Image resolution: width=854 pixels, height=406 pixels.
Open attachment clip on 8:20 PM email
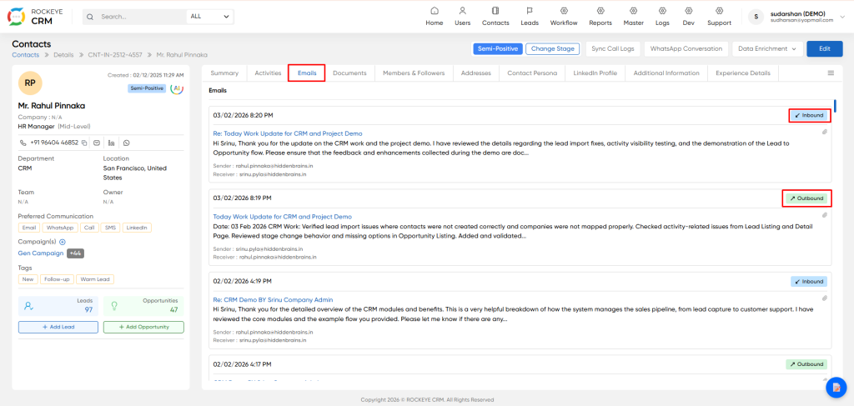pos(825,132)
